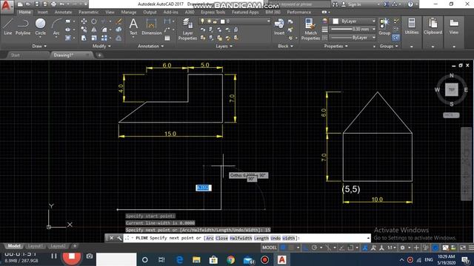Select the Line tool
Image resolution: width=474 pixels, height=266 pixels.
point(7,27)
